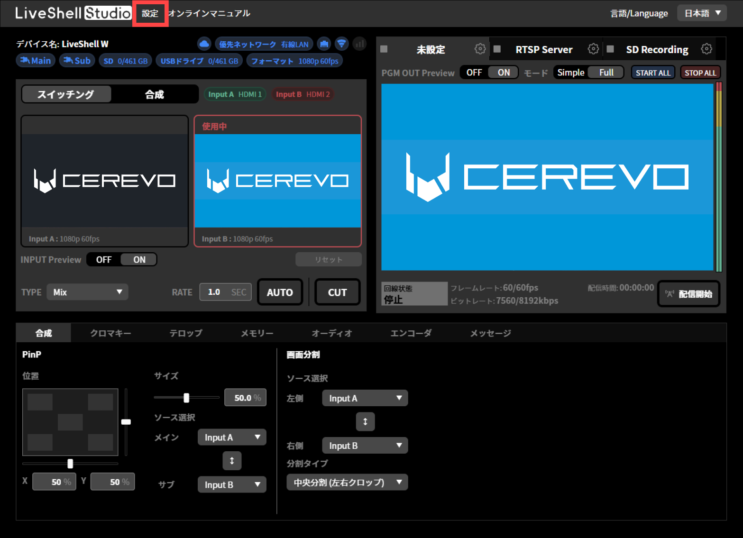Click the mobile signal strength icon
The width and height of the screenshot is (743, 538).
point(359,44)
